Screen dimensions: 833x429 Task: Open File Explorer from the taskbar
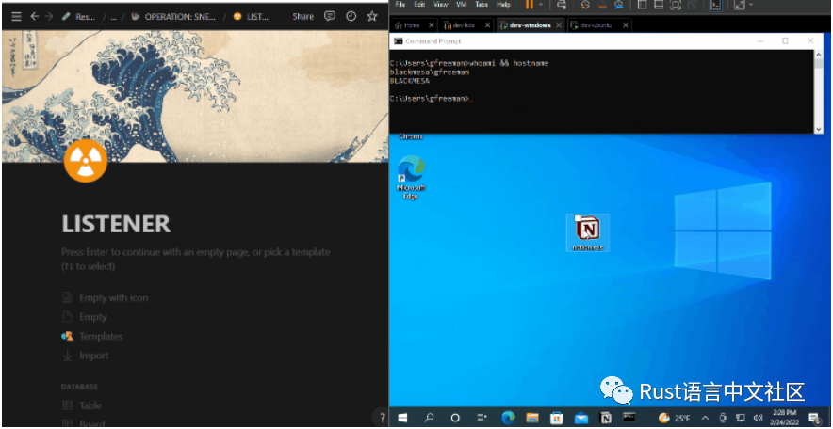[x=532, y=418]
